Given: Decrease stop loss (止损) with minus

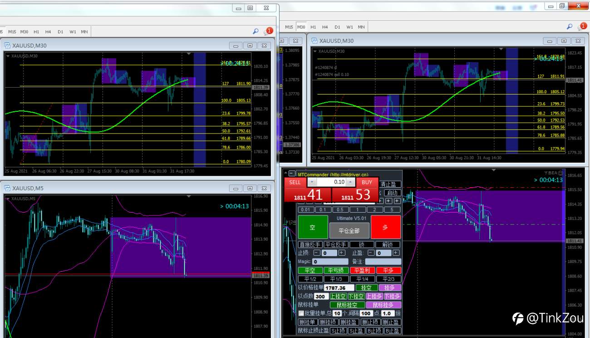Looking at the screenshot, I should (317, 253).
